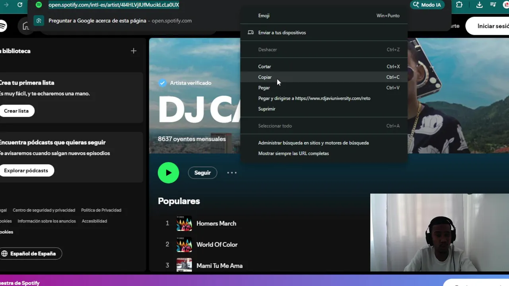The image size is (509, 286).
Task: Choose Enviar a tus dispositivos
Action: click(x=324, y=33)
